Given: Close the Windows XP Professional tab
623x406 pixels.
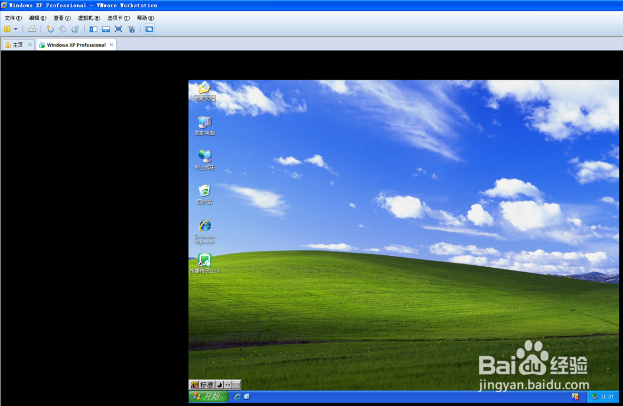Looking at the screenshot, I should (x=112, y=44).
